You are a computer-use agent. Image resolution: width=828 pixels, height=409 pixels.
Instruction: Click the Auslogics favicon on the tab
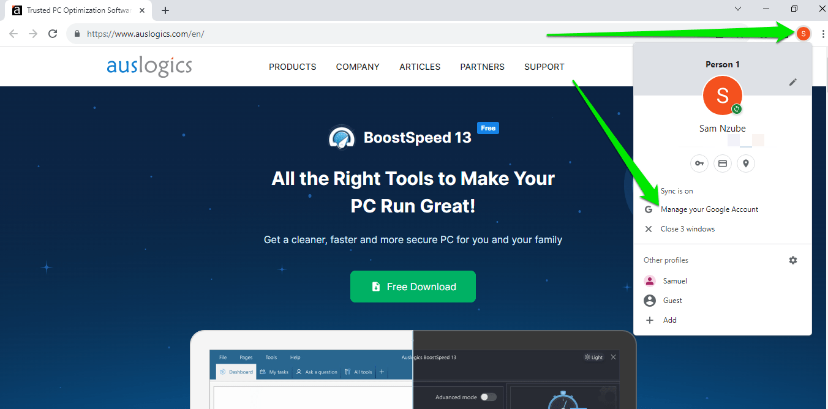(17, 10)
